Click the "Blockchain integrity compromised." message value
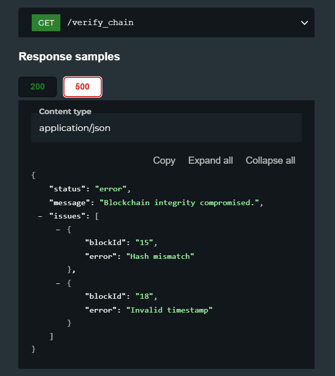Image resolution: width=335 pixels, height=376 pixels. (180, 203)
